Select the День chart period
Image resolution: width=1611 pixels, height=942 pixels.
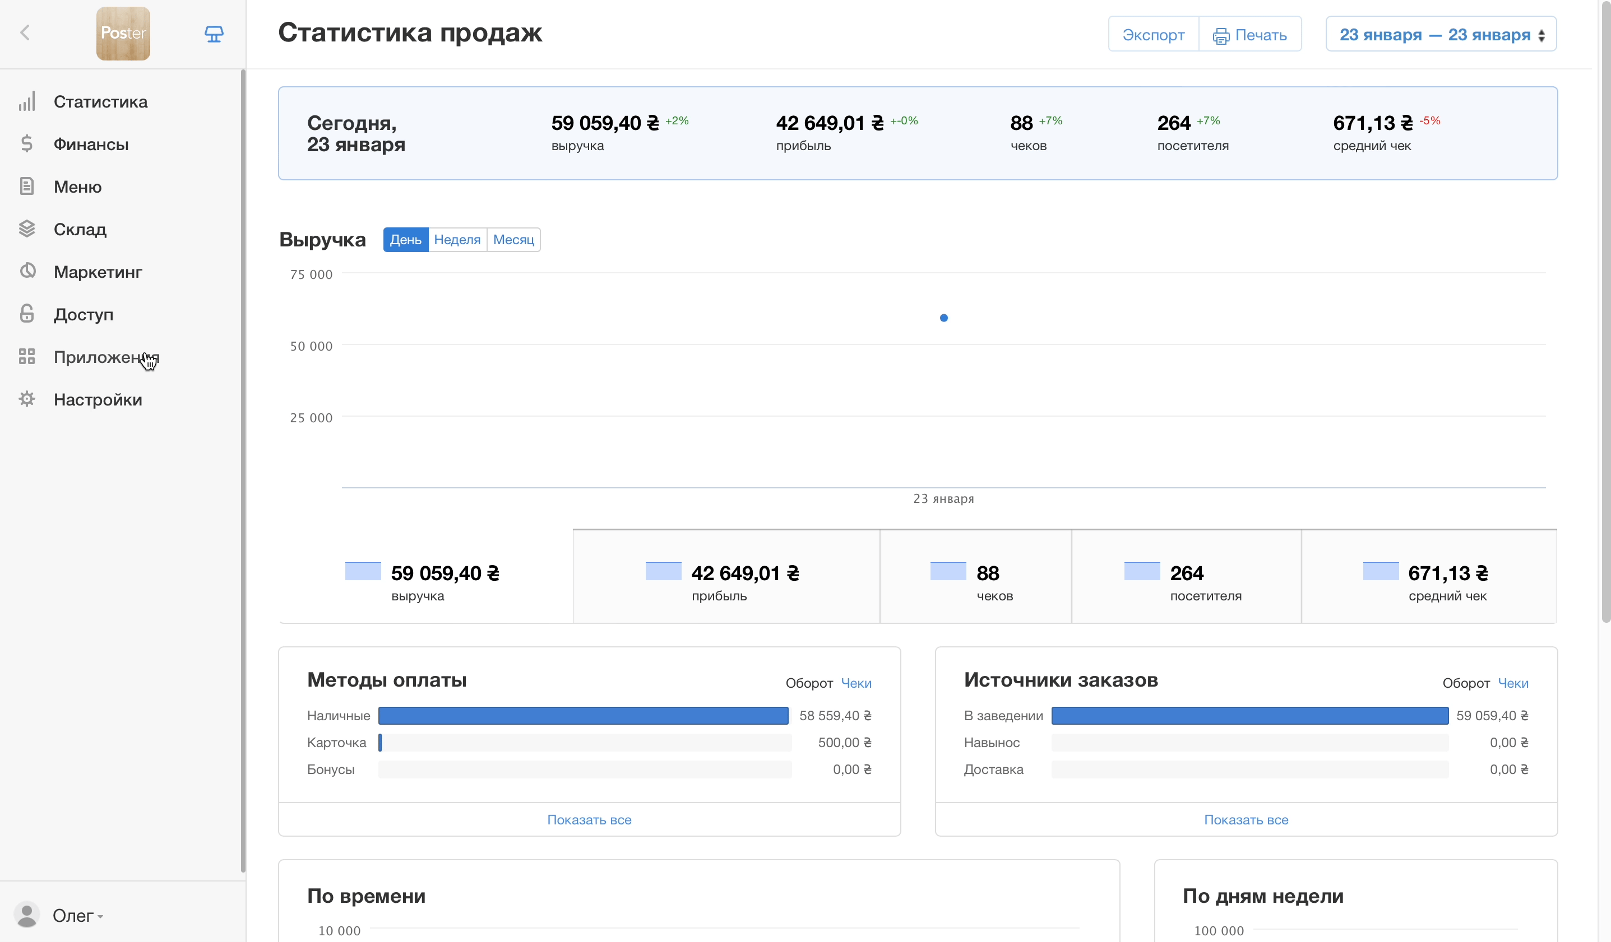[x=405, y=240]
